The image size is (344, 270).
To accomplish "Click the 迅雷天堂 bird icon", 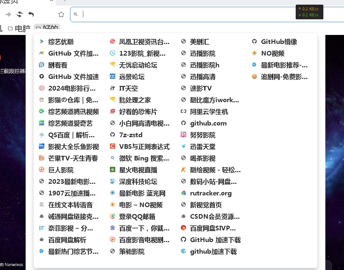I will [183, 146].
